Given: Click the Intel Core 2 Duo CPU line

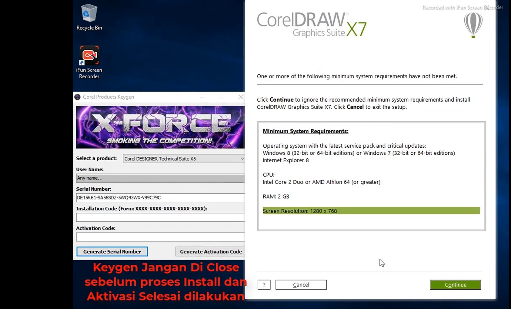Looking at the screenshot, I should click(322, 182).
